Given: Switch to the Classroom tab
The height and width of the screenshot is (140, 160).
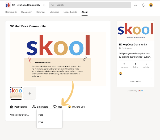Looking at the screenshot, I should click(27, 12).
